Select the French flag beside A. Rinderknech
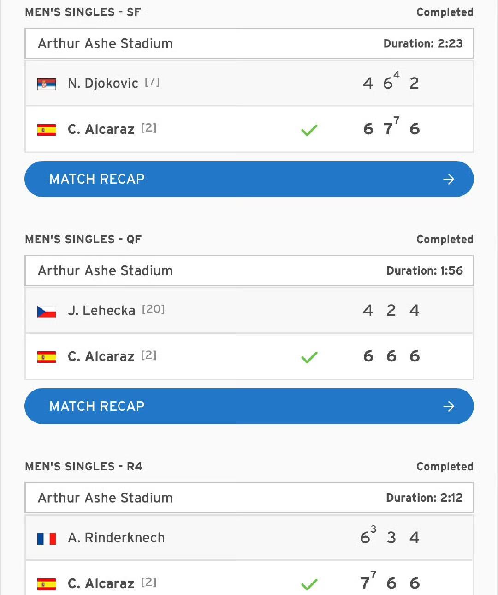 click(47, 538)
